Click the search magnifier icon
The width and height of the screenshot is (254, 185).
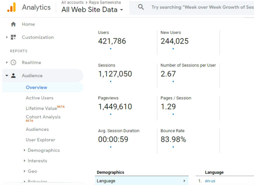coord(141,7)
